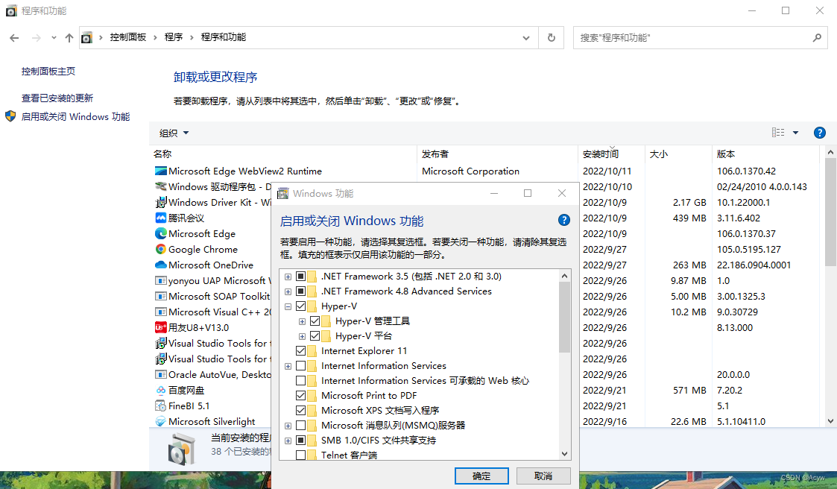Uncheck Hyper-V 平台 checkbox

pos(315,336)
